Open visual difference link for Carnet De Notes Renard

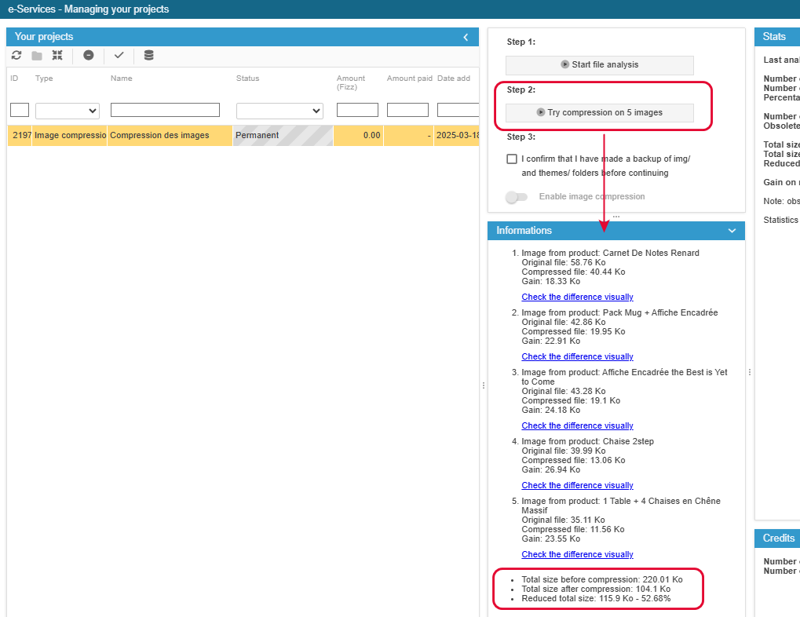click(x=577, y=297)
